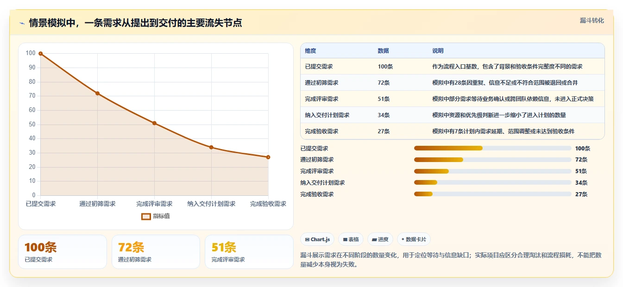This screenshot has height=287, width=623.
Task: Click the description starting 作为流程入口基数
Action: 507,66
